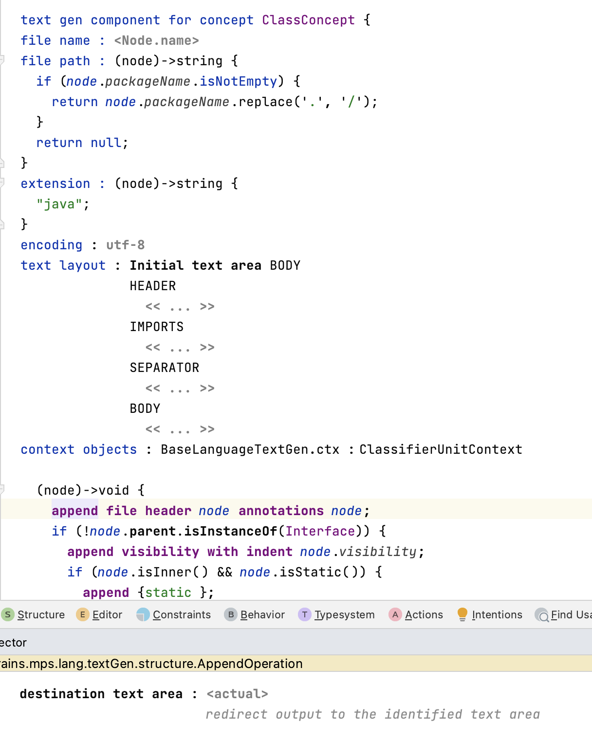Click 'destination text area' label
592x742 pixels.
pyautogui.click(x=101, y=694)
